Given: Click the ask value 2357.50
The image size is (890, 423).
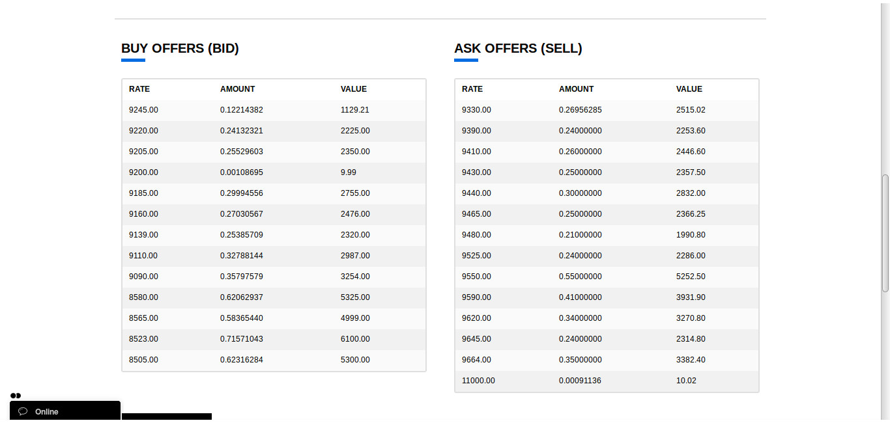Looking at the screenshot, I should pyautogui.click(x=691, y=172).
